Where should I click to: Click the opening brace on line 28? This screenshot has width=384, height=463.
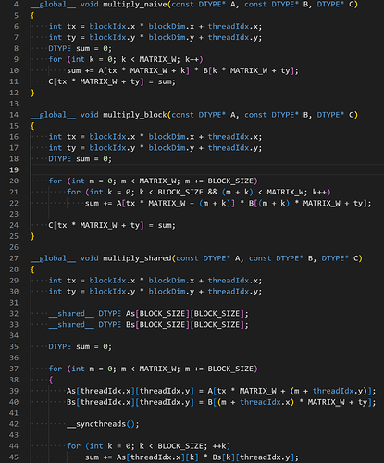coord(32,269)
